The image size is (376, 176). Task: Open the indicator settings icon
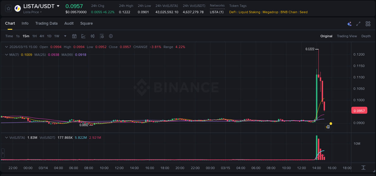pyautogui.click(x=102, y=36)
